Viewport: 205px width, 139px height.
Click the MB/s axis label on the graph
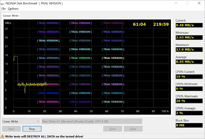8,23
